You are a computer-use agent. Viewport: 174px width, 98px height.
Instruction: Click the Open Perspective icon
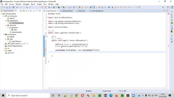coord(168,7)
